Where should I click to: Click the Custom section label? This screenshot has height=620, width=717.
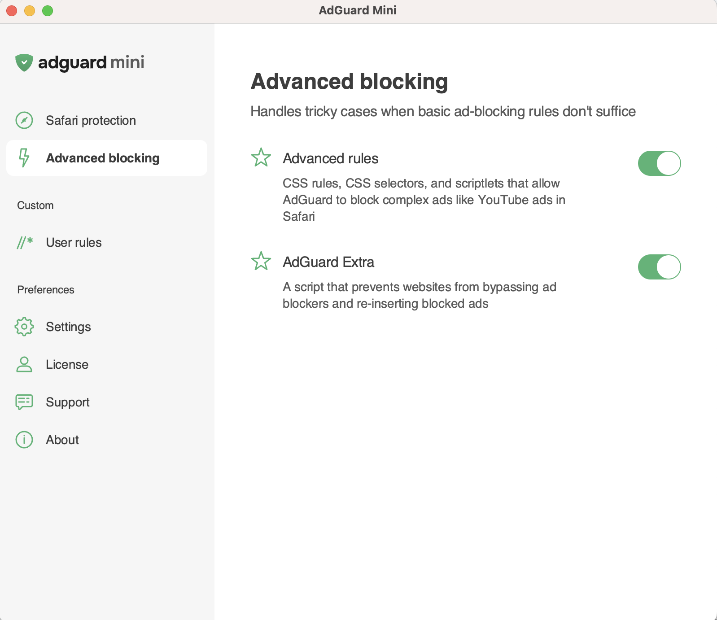pyautogui.click(x=35, y=205)
